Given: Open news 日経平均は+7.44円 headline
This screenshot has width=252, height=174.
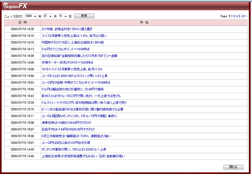Looking at the screenshot, I should pyautogui.click(x=68, y=129).
